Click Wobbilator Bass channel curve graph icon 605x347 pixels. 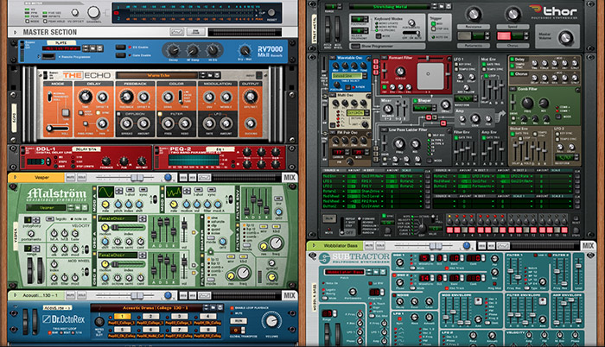(x=502, y=246)
